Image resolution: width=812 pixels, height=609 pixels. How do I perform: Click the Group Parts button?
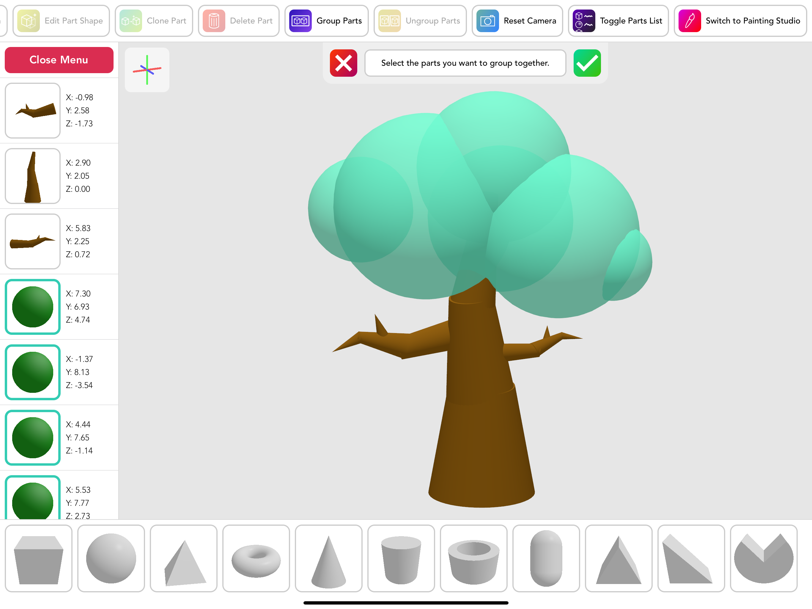coord(326,21)
